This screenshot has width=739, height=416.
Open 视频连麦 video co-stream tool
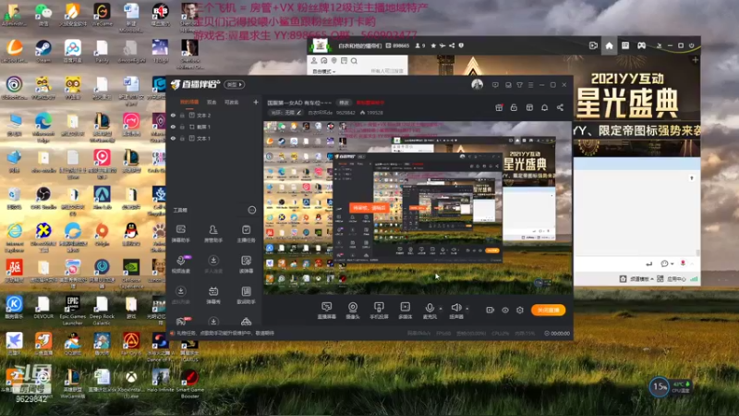pos(181,264)
